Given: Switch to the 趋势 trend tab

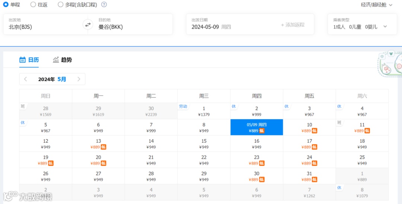Looking at the screenshot, I should point(62,60).
